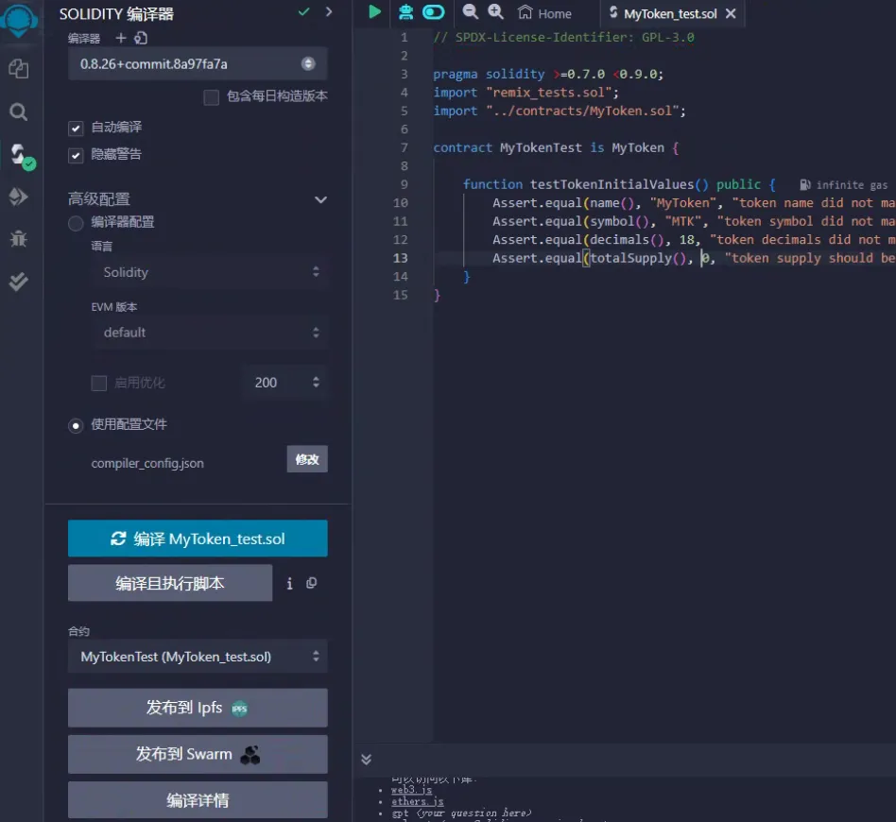Open the File Explorer sidebar icon

tap(18, 69)
